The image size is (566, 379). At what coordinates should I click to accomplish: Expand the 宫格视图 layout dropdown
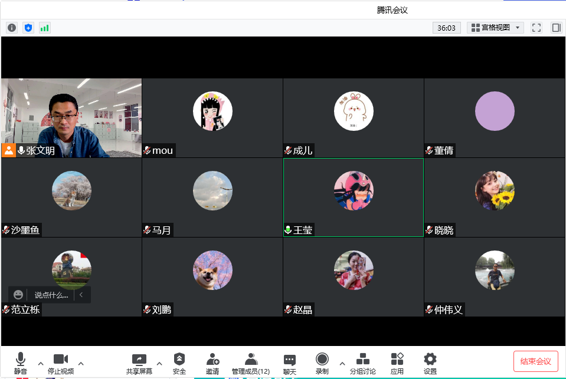(495, 28)
